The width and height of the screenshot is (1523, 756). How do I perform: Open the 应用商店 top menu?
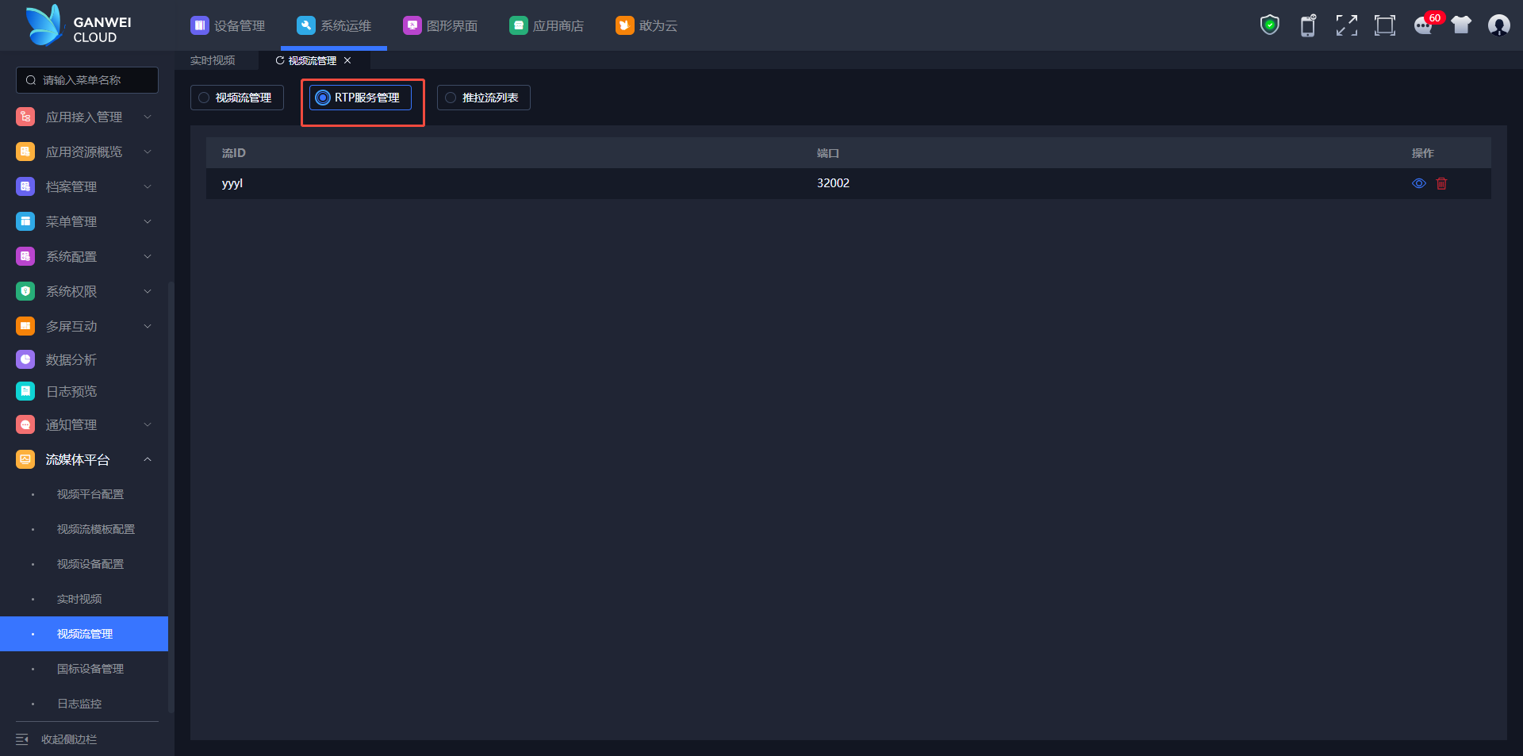click(x=547, y=25)
